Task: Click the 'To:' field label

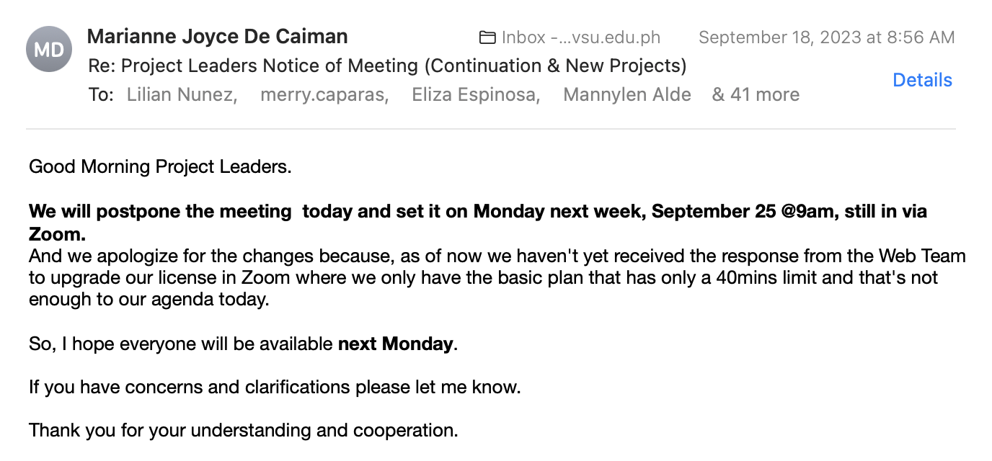Action: tap(101, 94)
